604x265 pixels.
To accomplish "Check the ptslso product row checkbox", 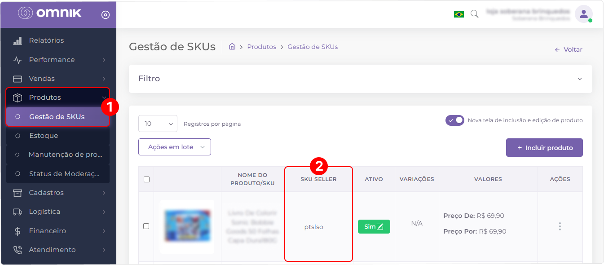I will point(146,226).
